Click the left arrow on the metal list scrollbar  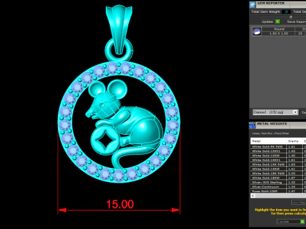252,195
